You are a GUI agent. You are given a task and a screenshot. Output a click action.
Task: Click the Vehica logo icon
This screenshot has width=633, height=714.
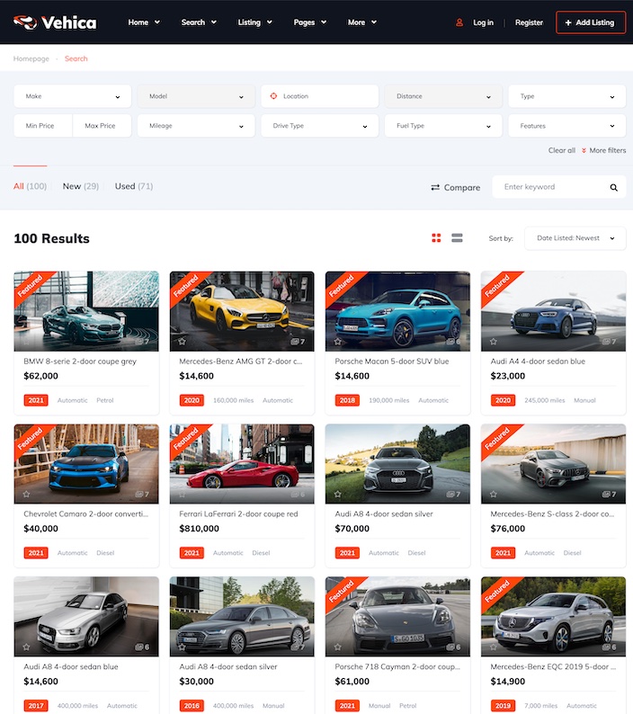25,22
